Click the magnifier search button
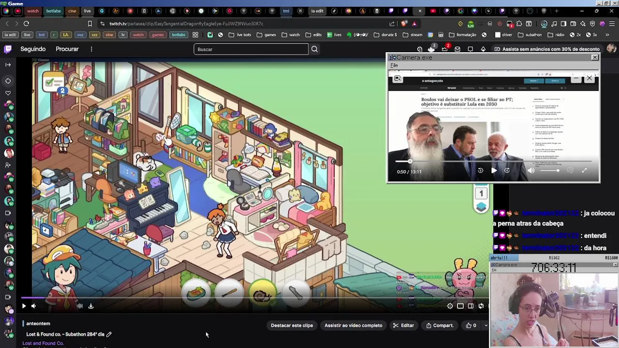The width and height of the screenshot is (619, 348). pos(314,49)
